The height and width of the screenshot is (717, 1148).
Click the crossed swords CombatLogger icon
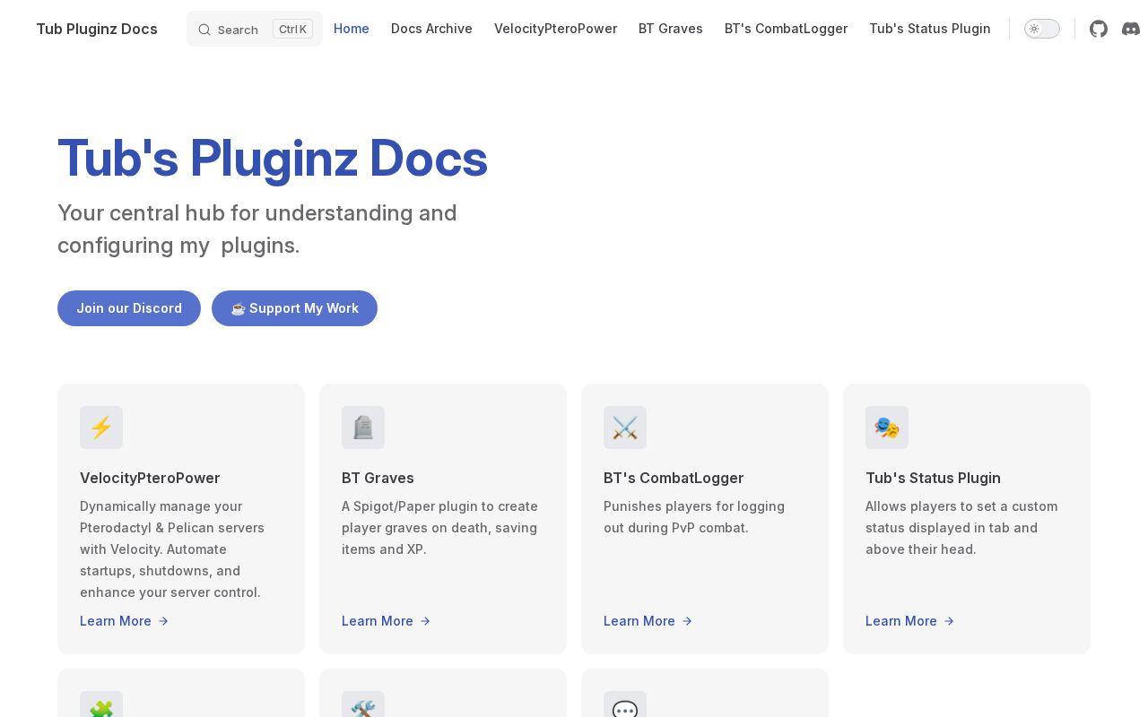(x=625, y=428)
